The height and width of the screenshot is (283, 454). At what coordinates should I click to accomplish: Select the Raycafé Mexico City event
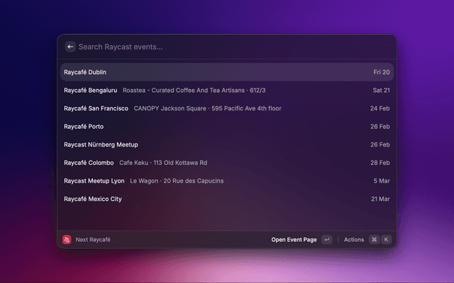pyautogui.click(x=93, y=199)
